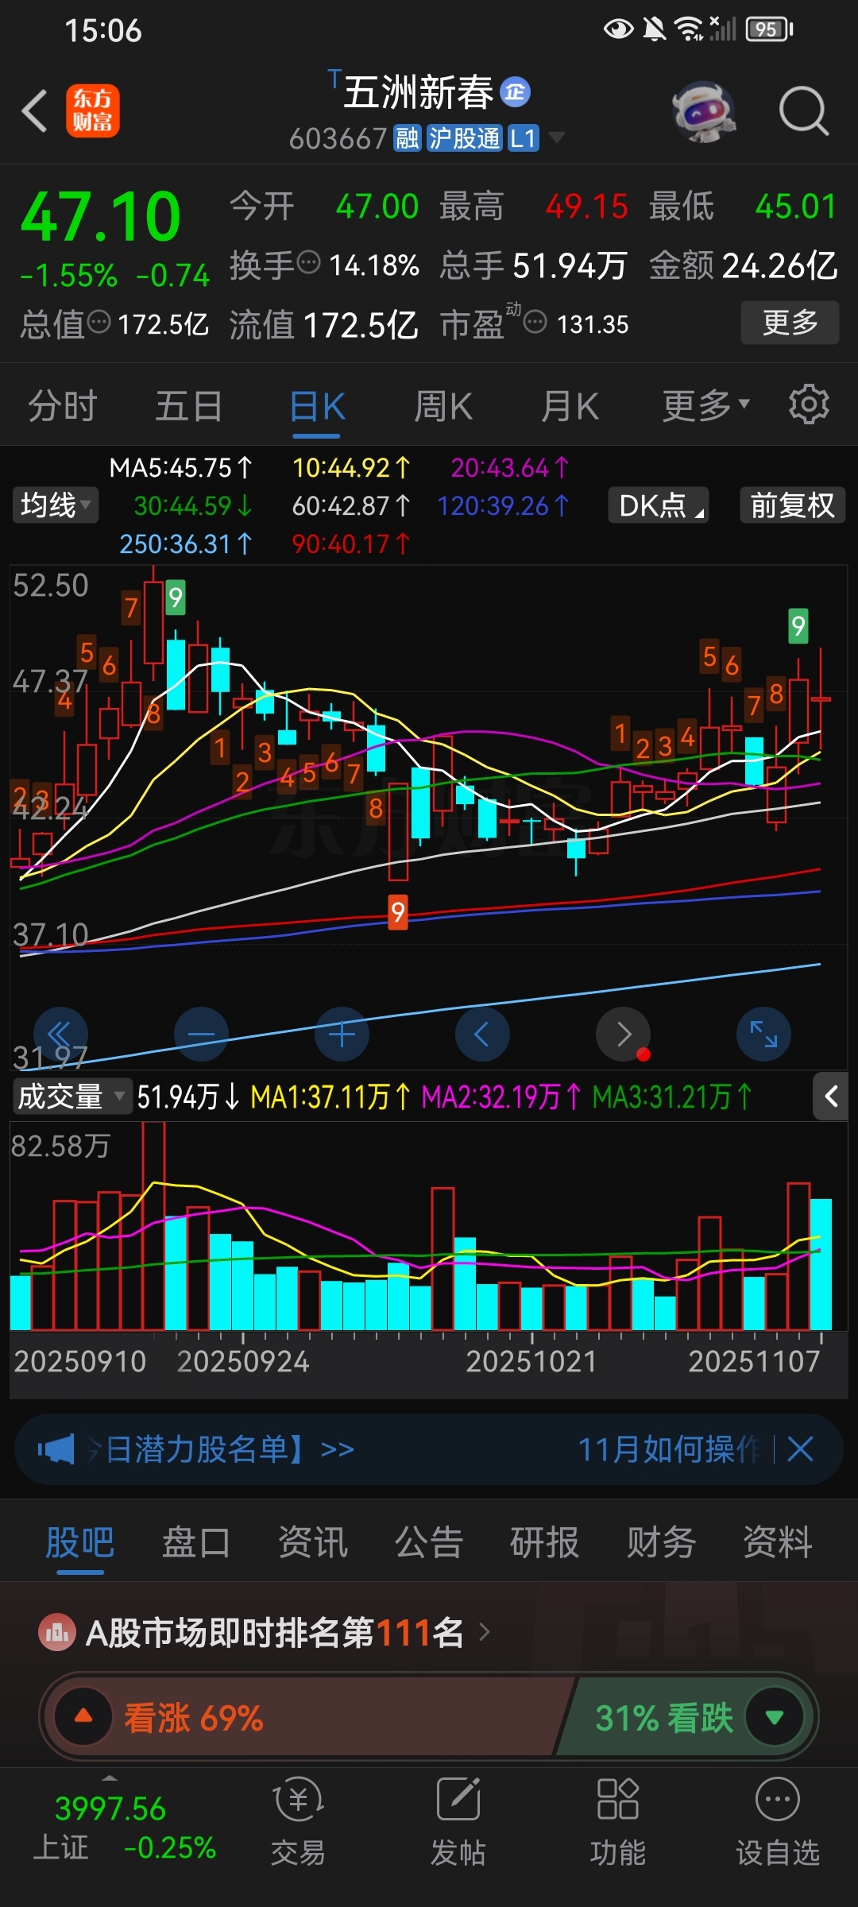Image resolution: width=858 pixels, height=1907 pixels.
Task: Tap the back arrow icon
Action: click(x=35, y=110)
